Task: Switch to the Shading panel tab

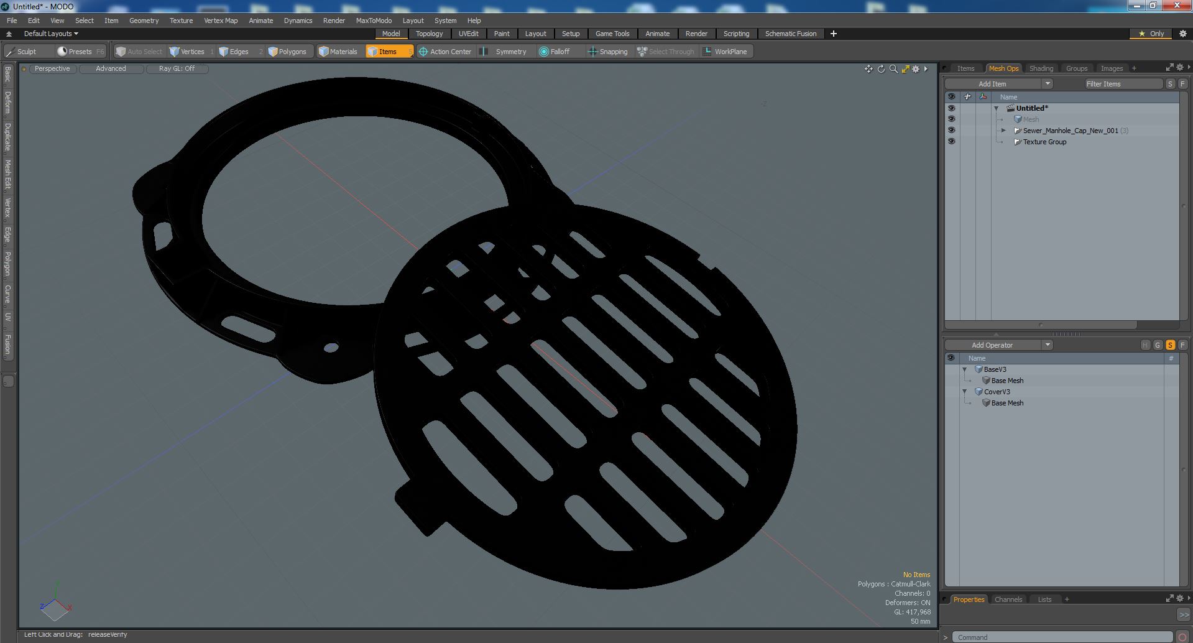Action: click(x=1041, y=68)
